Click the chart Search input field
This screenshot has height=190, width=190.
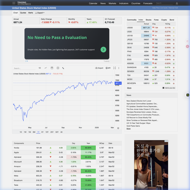pyautogui.click(x=24, y=68)
